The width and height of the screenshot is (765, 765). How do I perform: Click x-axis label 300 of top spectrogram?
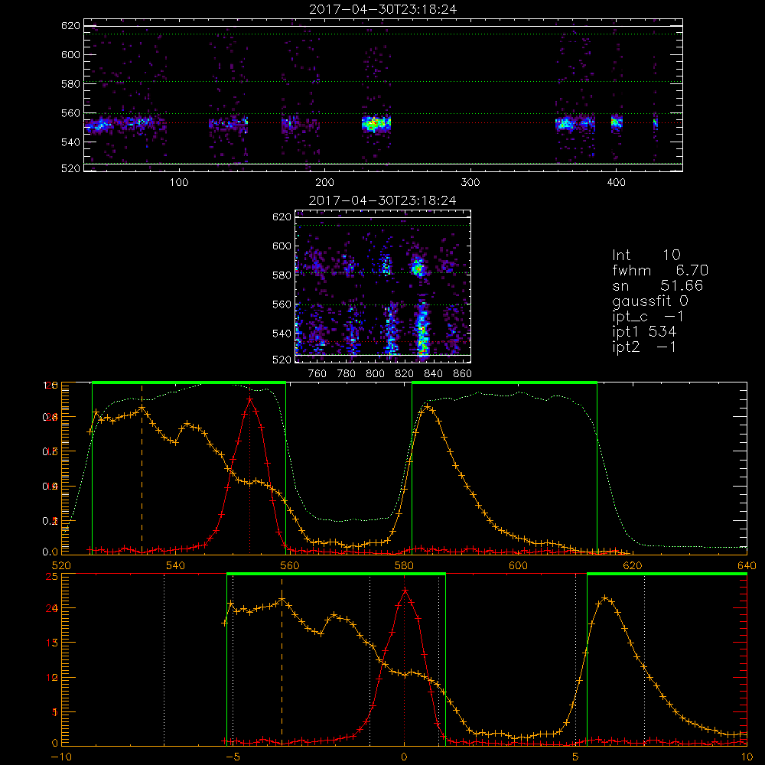coord(470,183)
